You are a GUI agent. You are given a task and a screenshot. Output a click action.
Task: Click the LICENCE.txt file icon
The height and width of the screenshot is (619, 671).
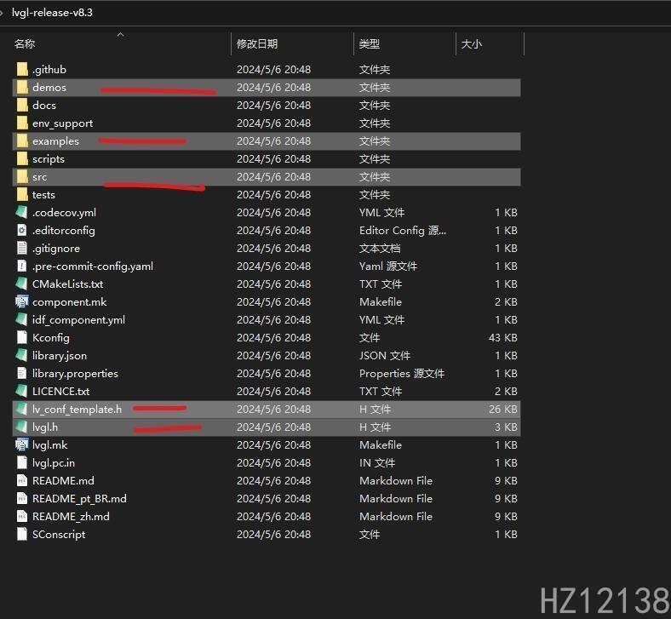[x=22, y=392]
